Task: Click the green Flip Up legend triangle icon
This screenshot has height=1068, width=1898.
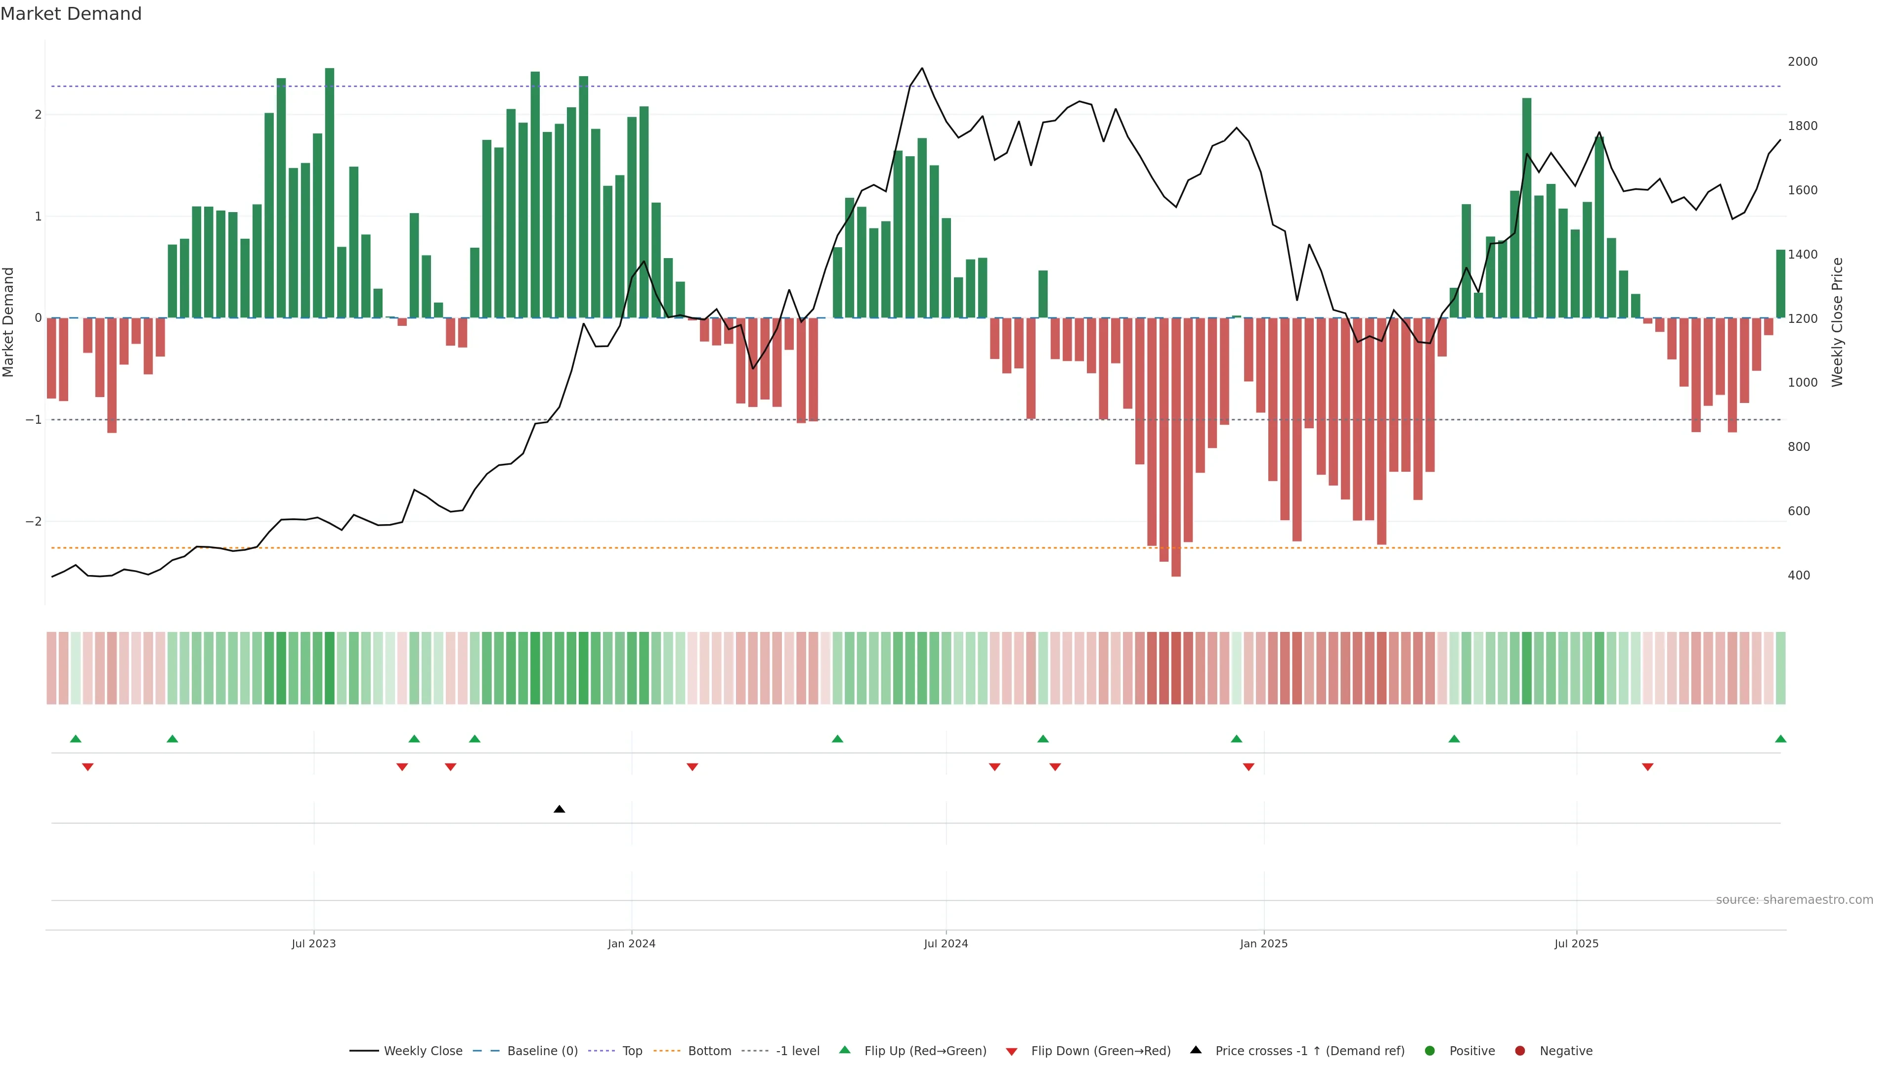Action: coord(844,1050)
